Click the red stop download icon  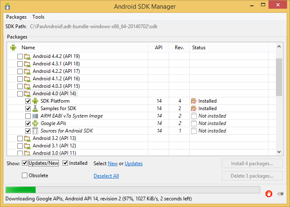pyautogui.click(x=268, y=193)
